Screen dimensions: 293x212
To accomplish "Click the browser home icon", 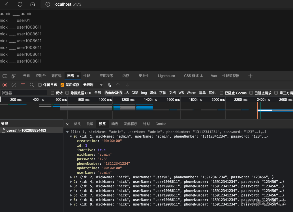I will coord(33,4).
